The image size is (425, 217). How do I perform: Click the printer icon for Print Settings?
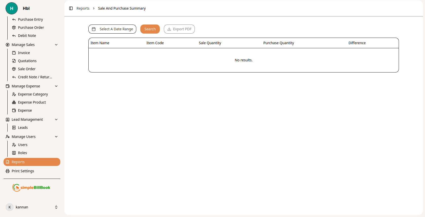(8, 171)
